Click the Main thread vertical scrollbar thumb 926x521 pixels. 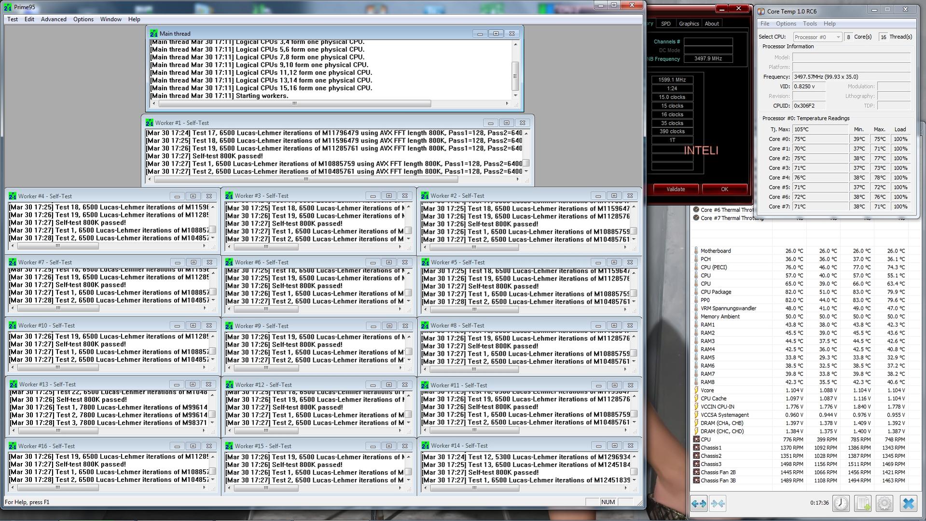click(515, 76)
